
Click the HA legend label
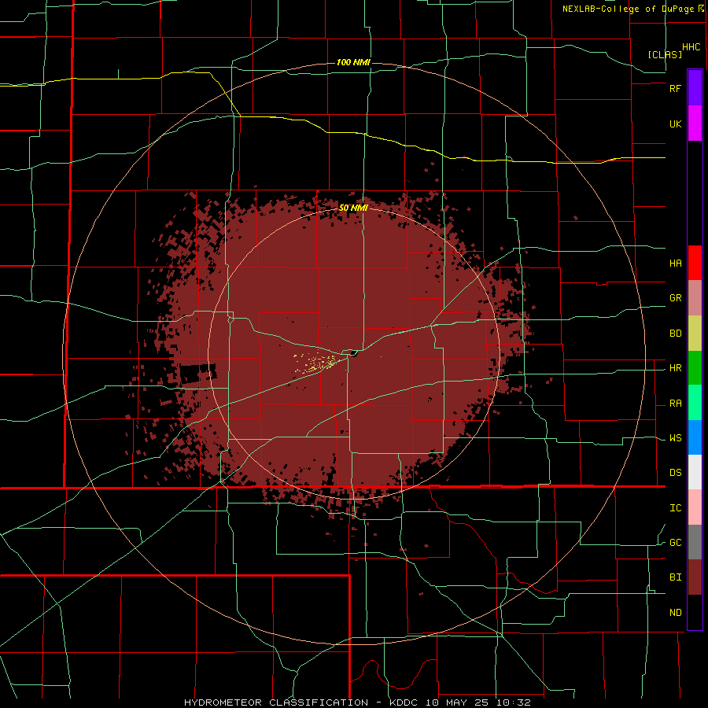pyautogui.click(x=675, y=264)
